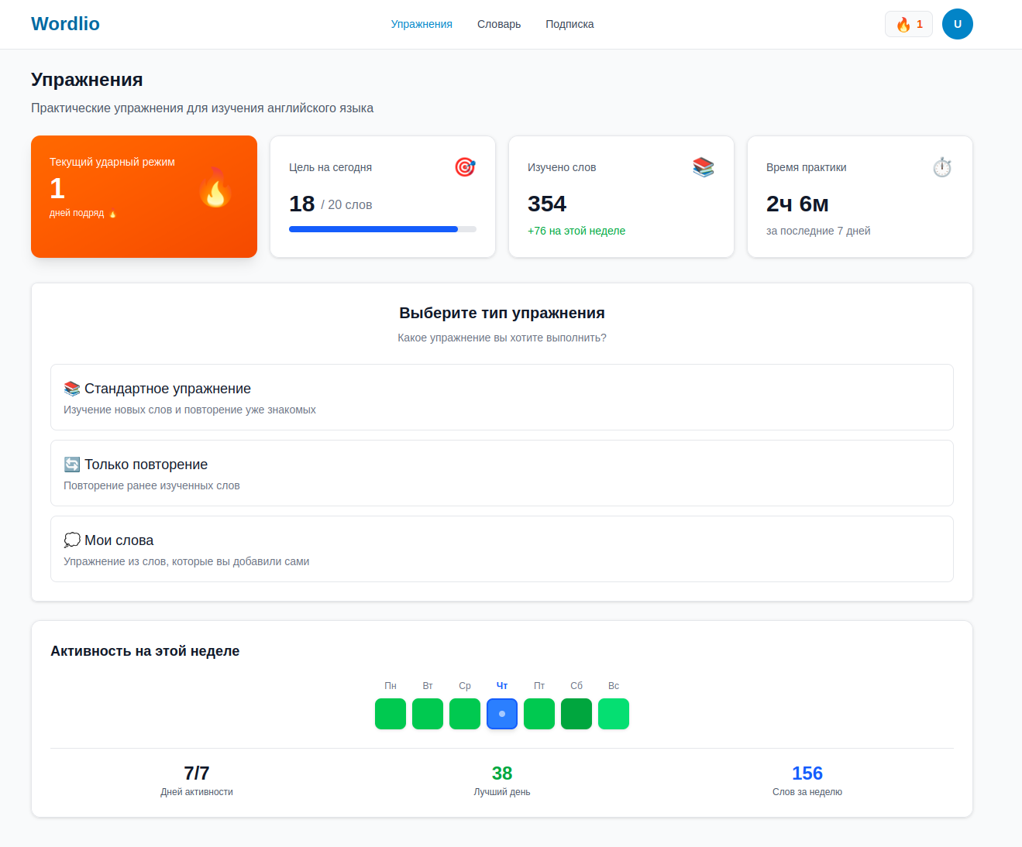The width and height of the screenshot is (1022, 847).
Task: Switch to the Подписка page
Action: (569, 24)
